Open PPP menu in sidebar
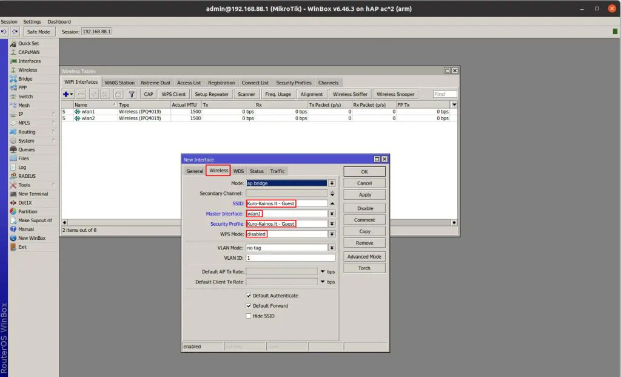The width and height of the screenshot is (621, 377). click(x=22, y=87)
